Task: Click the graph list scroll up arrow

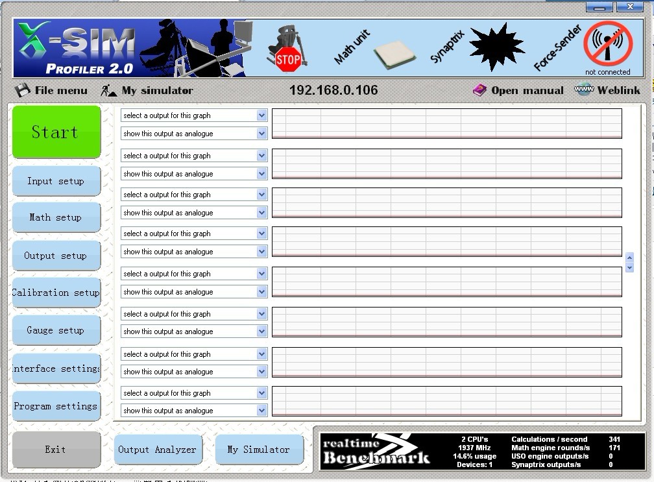Action: [630, 258]
